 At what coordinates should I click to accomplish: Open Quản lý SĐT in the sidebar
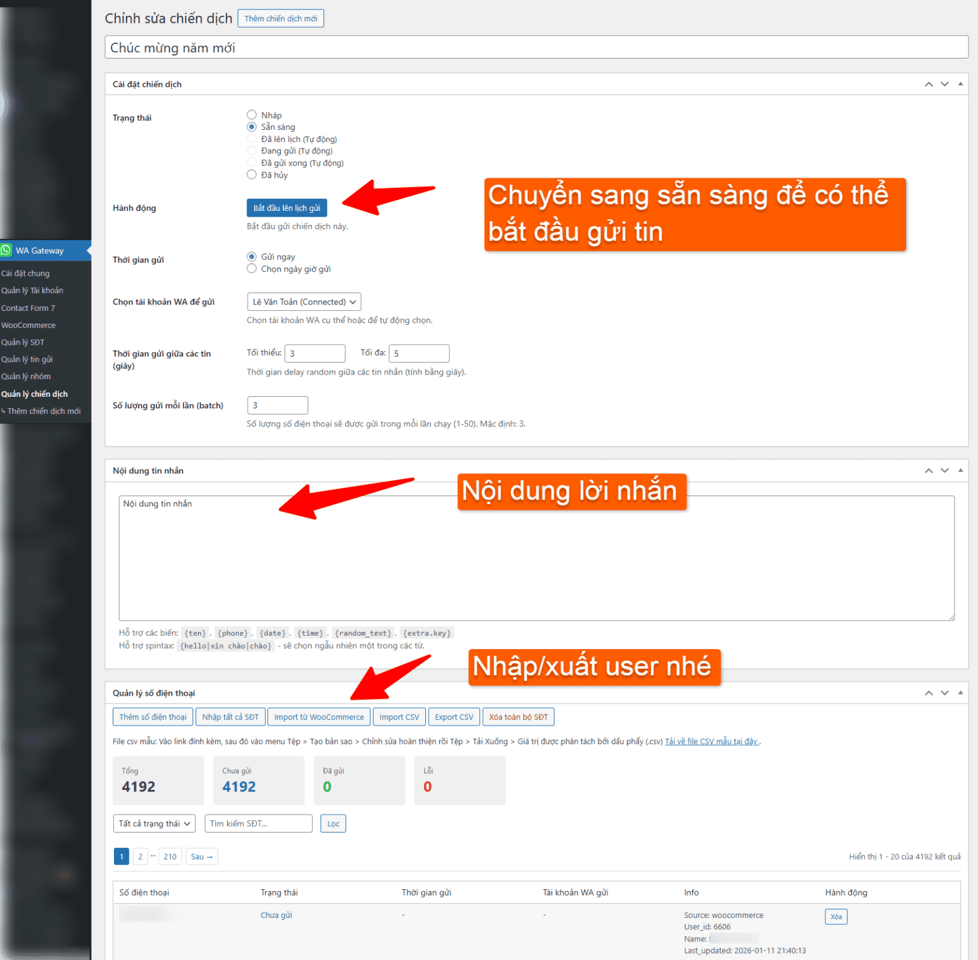pos(23,342)
